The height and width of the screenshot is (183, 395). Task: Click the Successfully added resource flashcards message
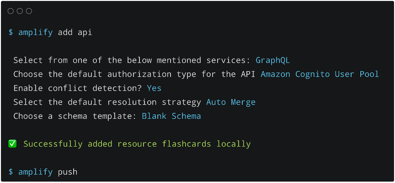[x=137, y=144]
